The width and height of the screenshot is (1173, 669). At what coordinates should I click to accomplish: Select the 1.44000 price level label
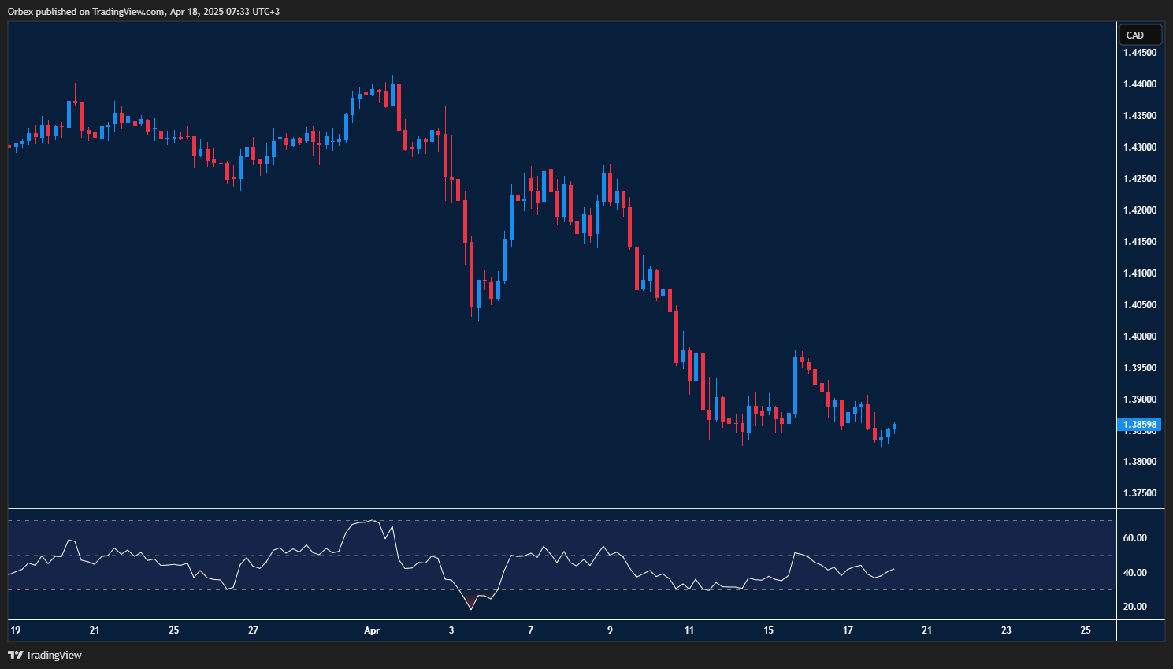pyautogui.click(x=1140, y=84)
